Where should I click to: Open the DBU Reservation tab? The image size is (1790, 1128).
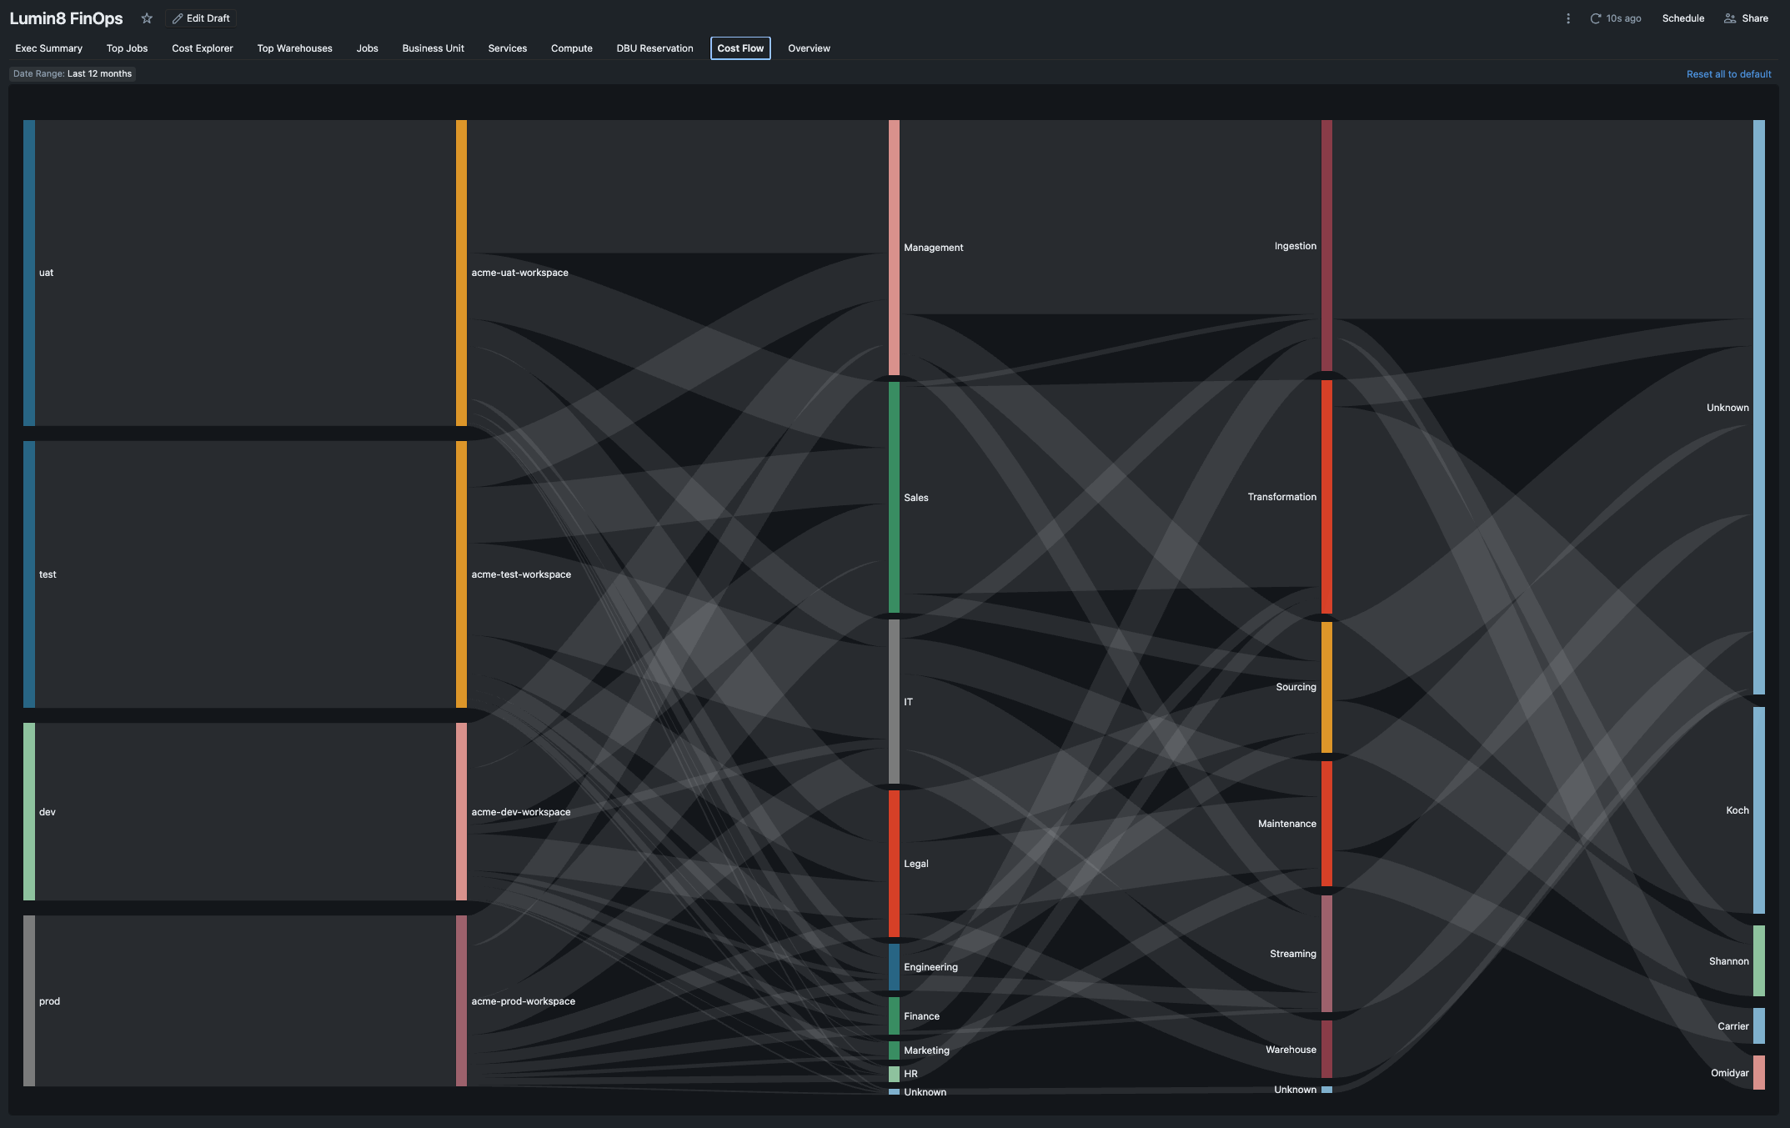654,48
